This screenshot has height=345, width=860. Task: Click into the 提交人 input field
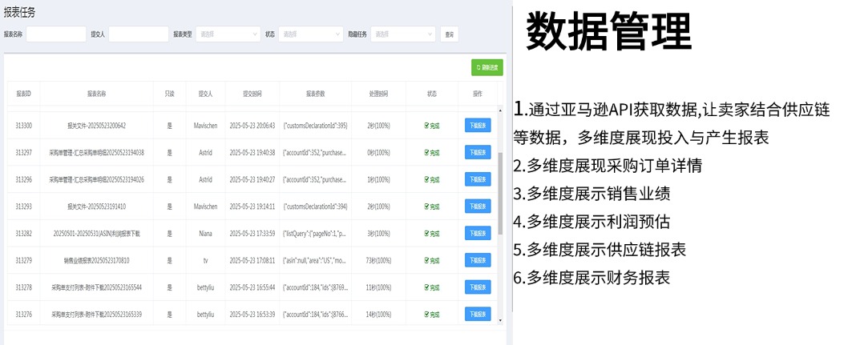tap(138, 34)
